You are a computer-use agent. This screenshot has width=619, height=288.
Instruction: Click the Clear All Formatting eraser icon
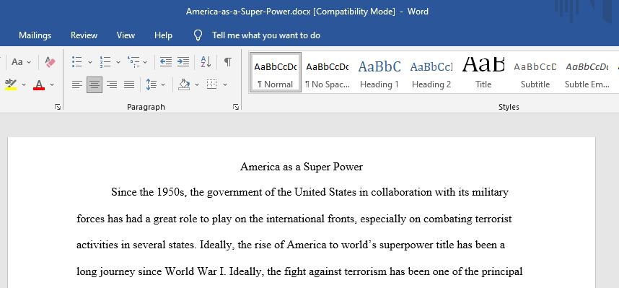50,62
